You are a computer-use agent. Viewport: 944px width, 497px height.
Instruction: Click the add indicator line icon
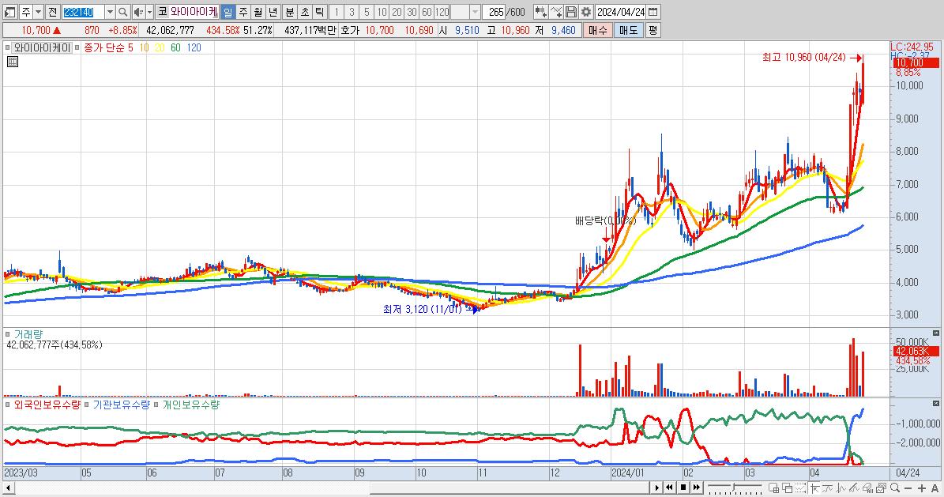[x=556, y=12]
